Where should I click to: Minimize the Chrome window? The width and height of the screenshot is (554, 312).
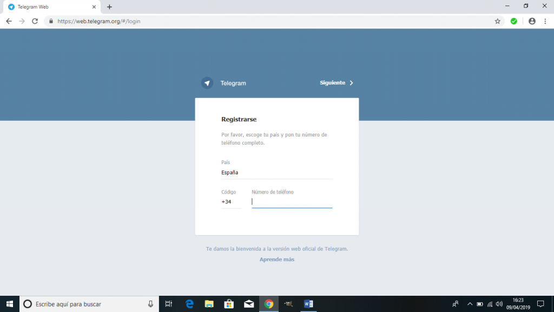point(507,5)
